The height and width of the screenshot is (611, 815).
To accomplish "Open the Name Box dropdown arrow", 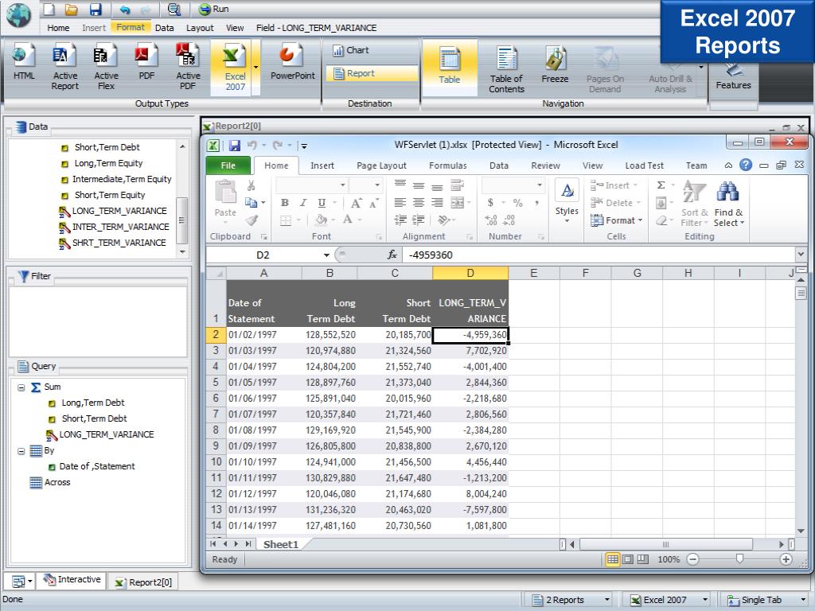I will (326, 255).
